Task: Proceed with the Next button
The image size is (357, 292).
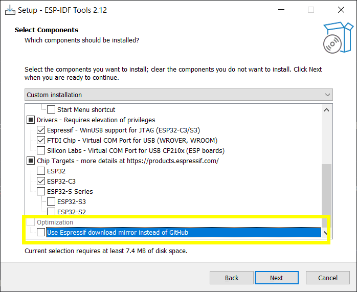Action: (276, 278)
